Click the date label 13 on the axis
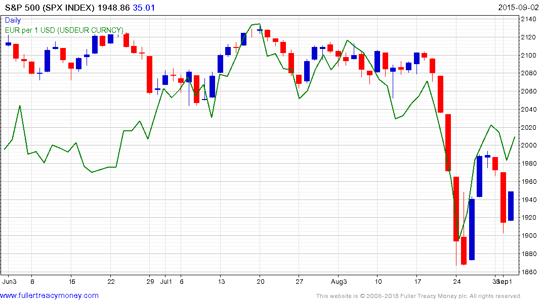The width and height of the screenshot is (544, 303). pos(221,281)
